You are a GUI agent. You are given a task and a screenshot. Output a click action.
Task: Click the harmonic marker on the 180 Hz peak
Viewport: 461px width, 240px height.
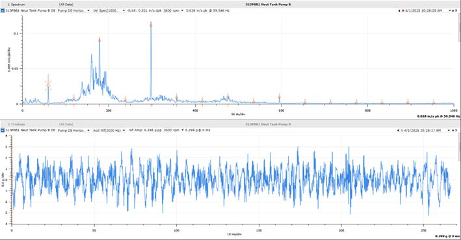(x=99, y=40)
